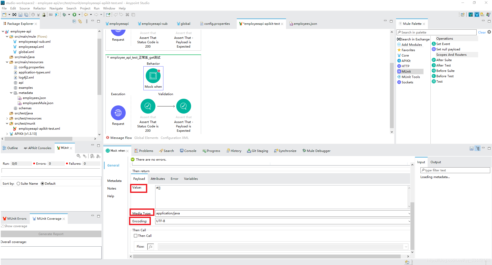Click the Open Perspective icon at top right

pos(463,15)
